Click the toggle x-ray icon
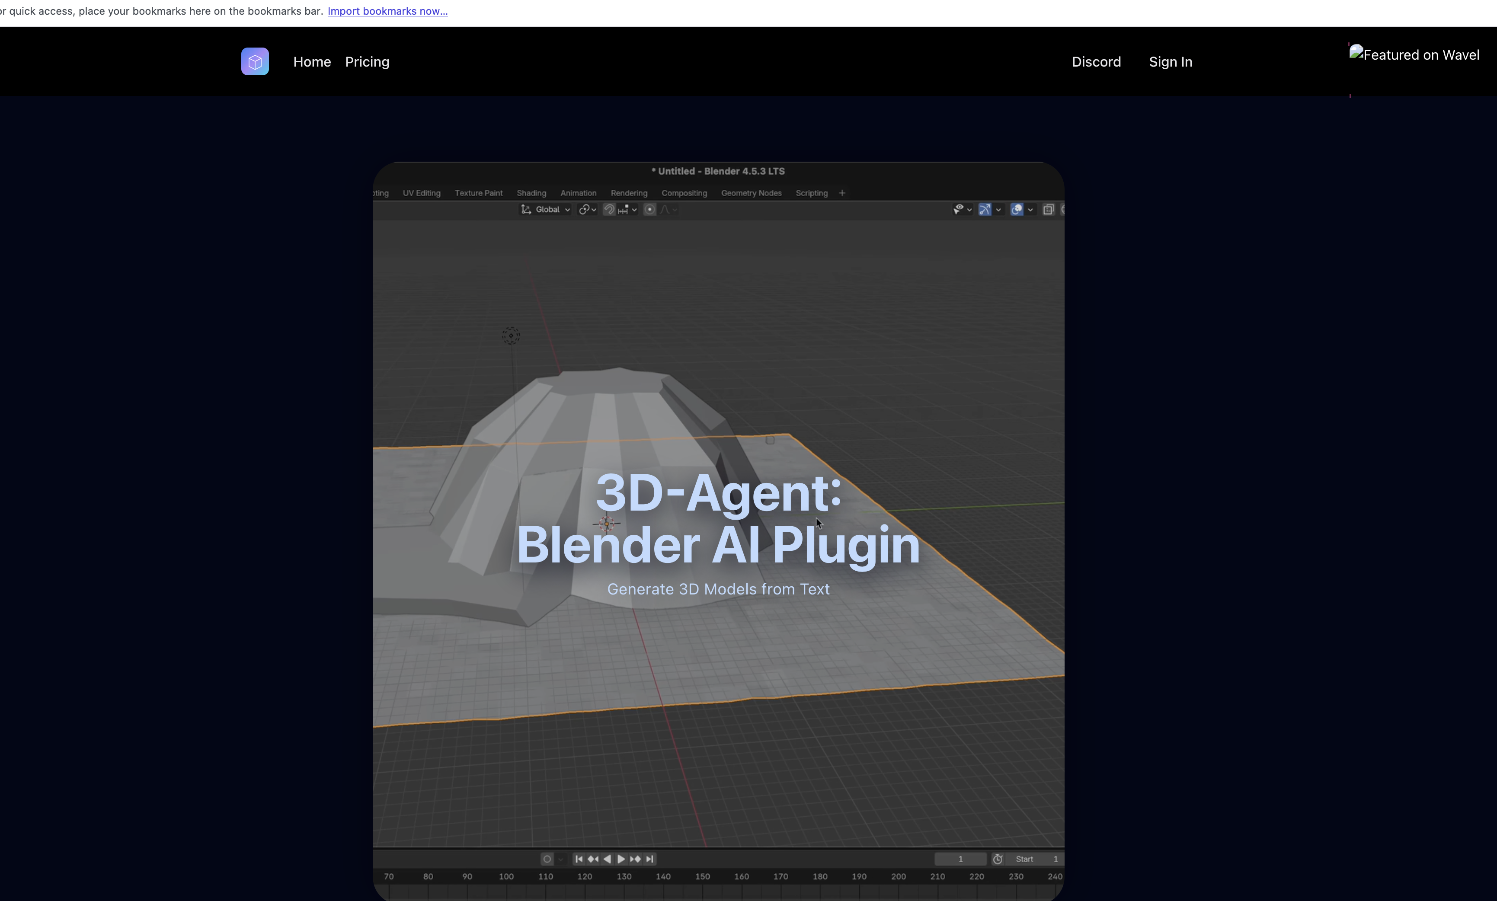1497x901 pixels. click(x=1049, y=209)
